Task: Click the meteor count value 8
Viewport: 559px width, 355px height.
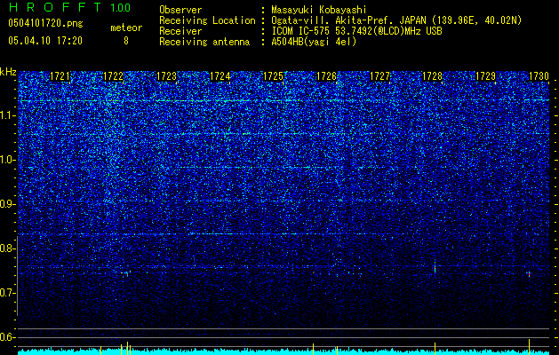Action: tap(126, 41)
